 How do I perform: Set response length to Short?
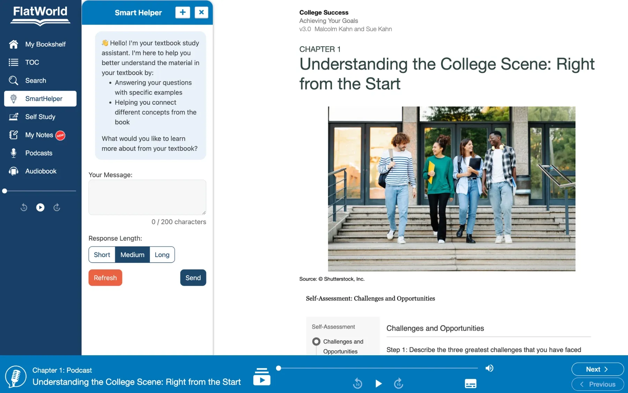pyautogui.click(x=102, y=255)
